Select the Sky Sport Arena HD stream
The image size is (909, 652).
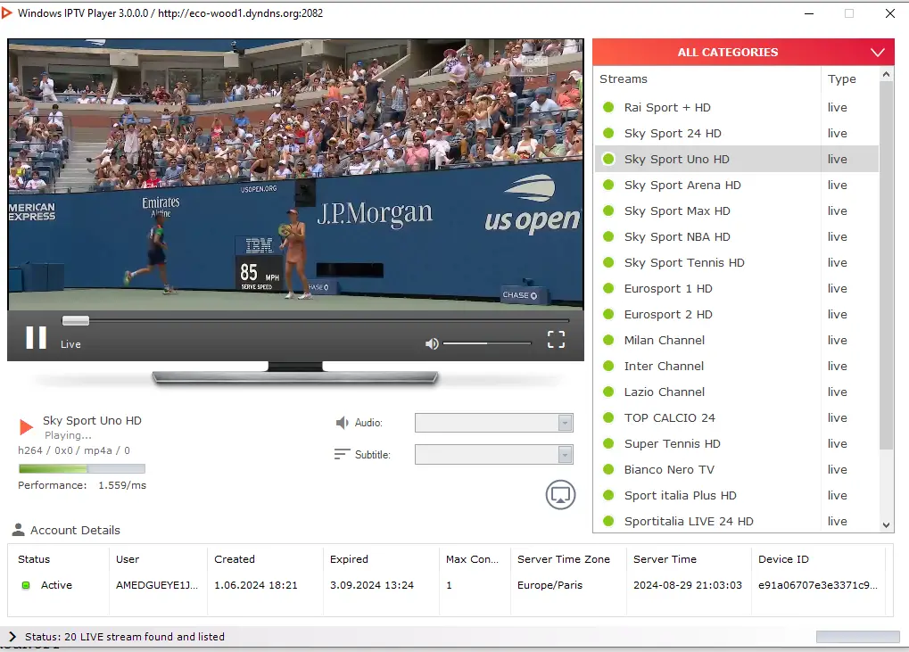coord(736,185)
